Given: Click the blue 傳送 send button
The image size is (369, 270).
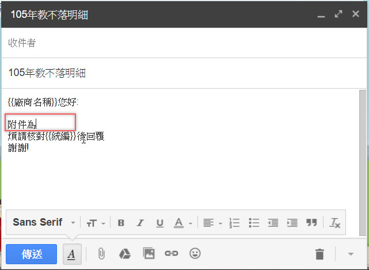Looking at the screenshot, I should (31, 254).
